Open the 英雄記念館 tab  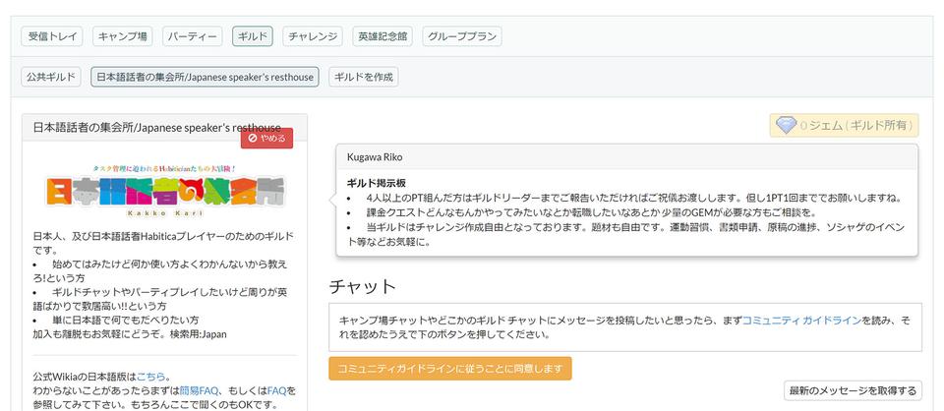[x=383, y=36]
